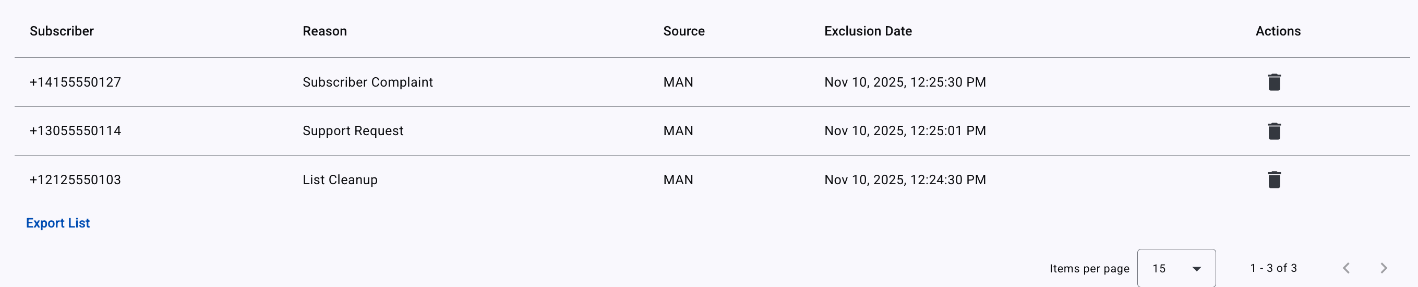Click the Exclusion Date column header
Screen dimensions: 1418x287
pos(868,31)
